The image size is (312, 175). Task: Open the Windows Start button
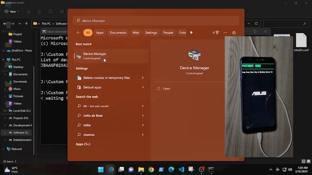point(101,170)
